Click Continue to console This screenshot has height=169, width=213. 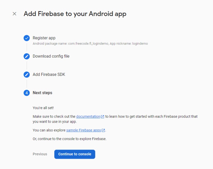75,154
